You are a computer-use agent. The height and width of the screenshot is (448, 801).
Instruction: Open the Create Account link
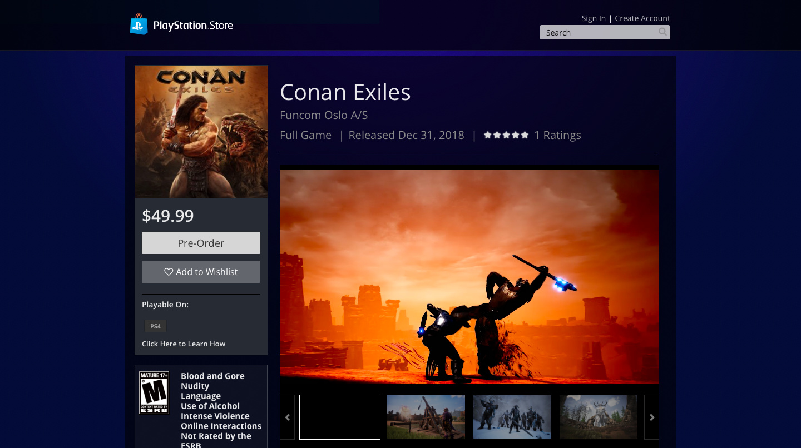pyautogui.click(x=642, y=18)
